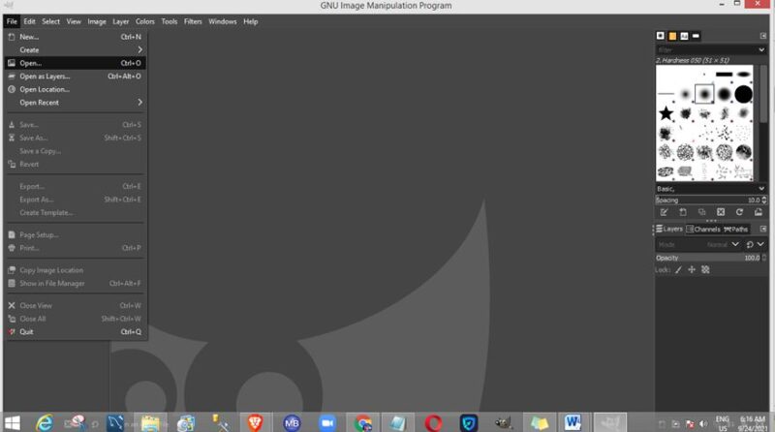The image size is (775, 432).
Task: Click the delete brush icon
Action: (x=721, y=212)
